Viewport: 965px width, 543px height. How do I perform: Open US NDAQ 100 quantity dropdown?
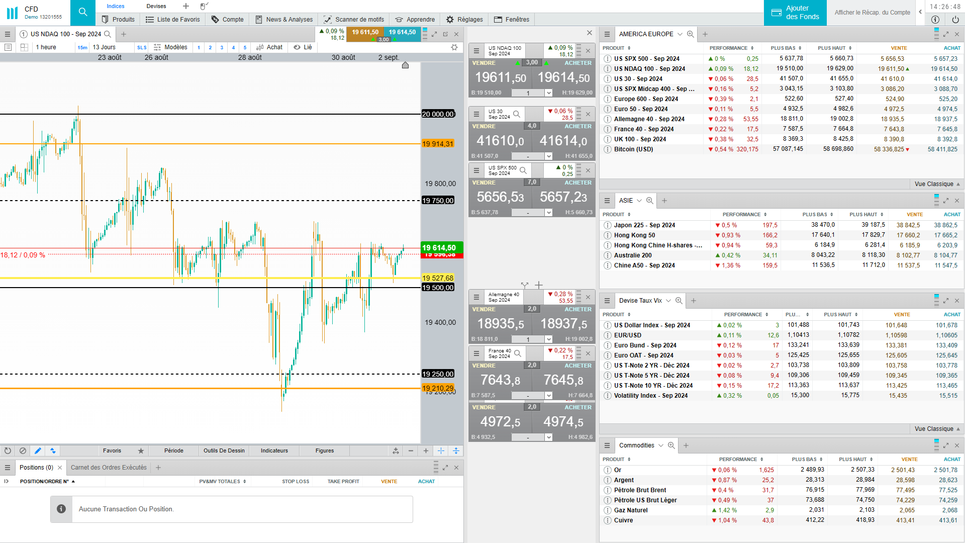point(548,93)
